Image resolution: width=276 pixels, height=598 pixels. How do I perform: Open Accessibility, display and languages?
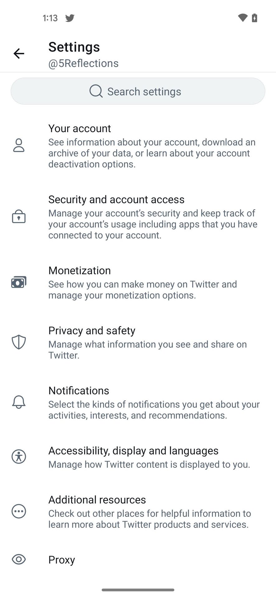point(150,457)
